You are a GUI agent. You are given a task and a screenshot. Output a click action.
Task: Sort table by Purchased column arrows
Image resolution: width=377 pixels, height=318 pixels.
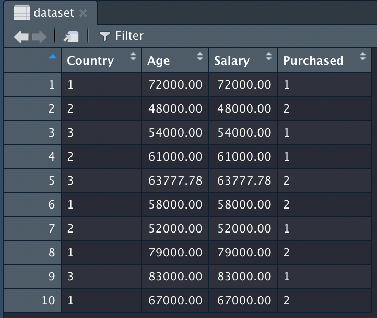tap(363, 57)
